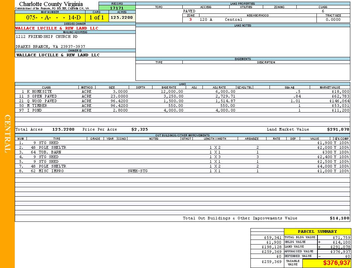352x268 pixels.
Task: Select the yellow map number 075-A-14-D field
Action: (x=50, y=18)
